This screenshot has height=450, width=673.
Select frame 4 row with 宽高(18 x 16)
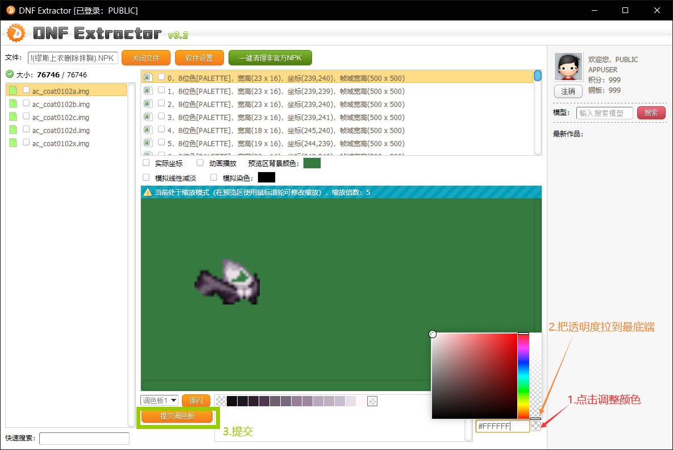[x=338, y=131]
